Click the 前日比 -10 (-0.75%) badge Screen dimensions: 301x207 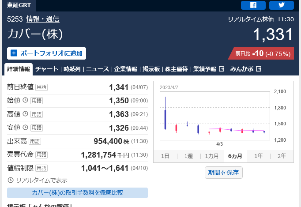[x=261, y=53]
